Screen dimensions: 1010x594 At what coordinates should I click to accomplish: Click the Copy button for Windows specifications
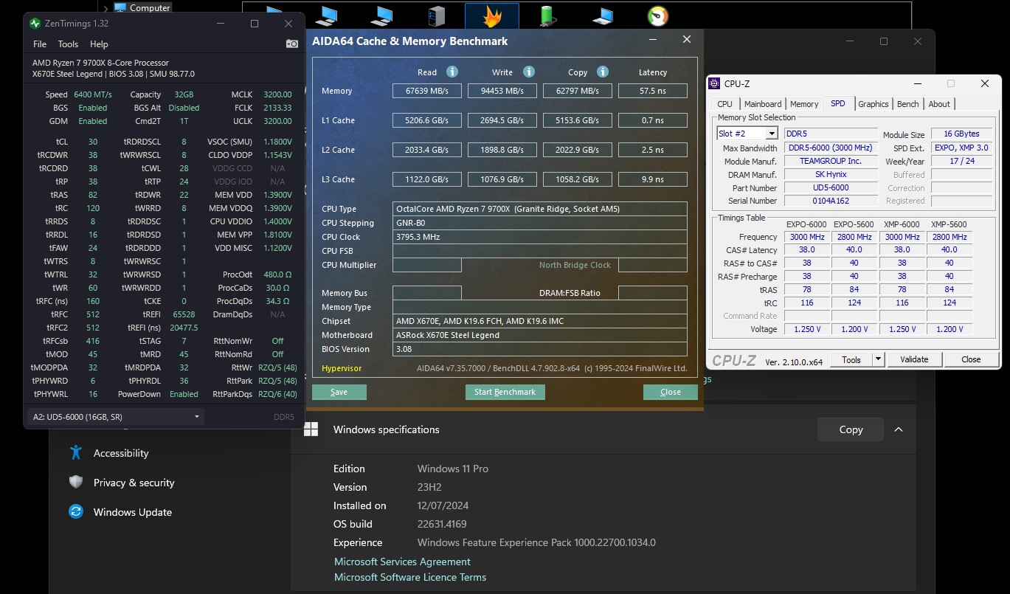(x=851, y=429)
